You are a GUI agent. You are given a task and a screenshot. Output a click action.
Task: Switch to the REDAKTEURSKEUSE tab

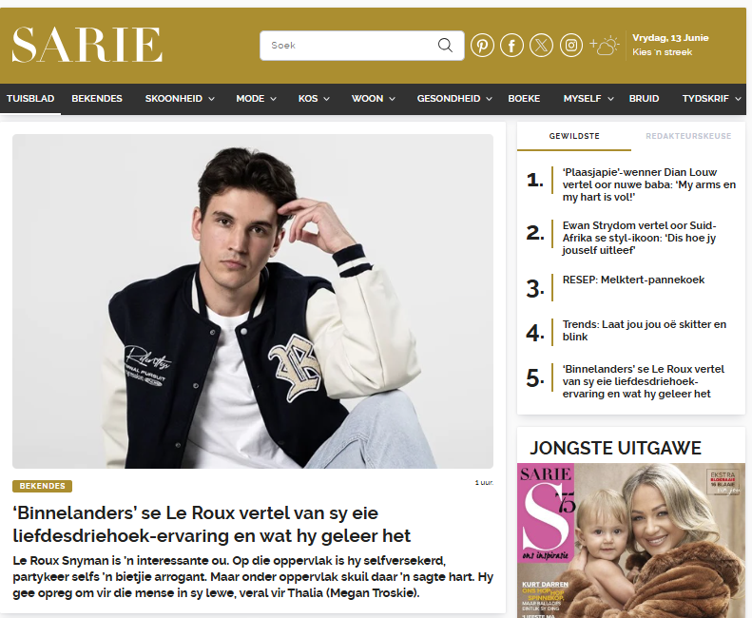pyautogui.click(x=688, y=136)
